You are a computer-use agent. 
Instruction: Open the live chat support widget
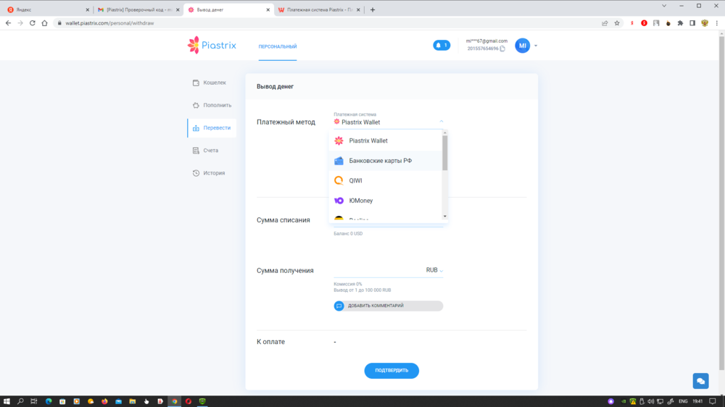pos(700,381)
